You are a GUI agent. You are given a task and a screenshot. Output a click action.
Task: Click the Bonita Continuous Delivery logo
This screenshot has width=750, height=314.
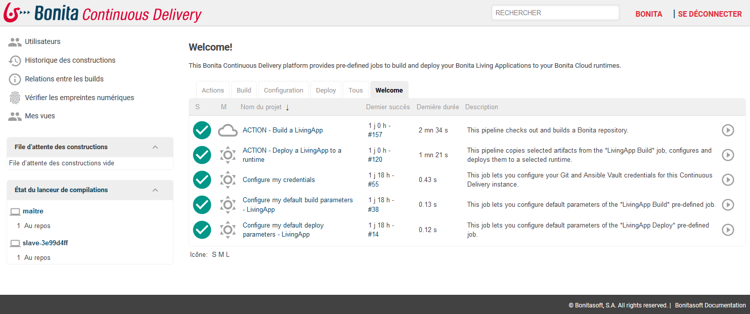coord(103,13)
